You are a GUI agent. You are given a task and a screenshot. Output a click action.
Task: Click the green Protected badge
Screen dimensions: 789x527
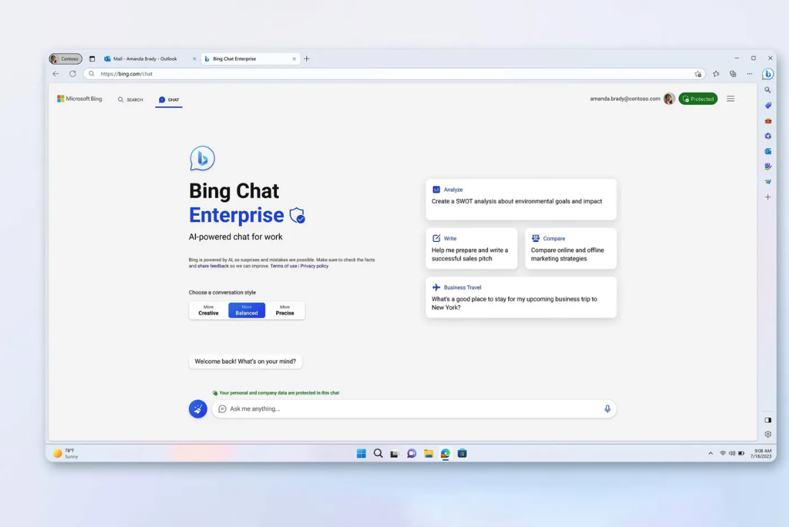[x=698, y=99]
